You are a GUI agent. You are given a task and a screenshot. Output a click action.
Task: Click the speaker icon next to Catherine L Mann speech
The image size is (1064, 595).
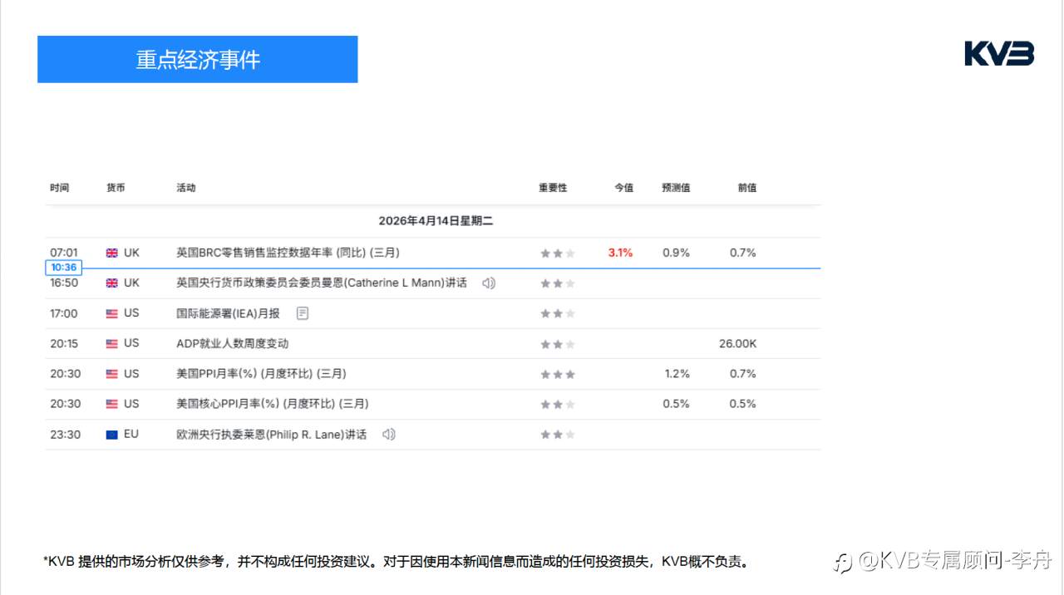pyautogui.click(x=488, y=283)
